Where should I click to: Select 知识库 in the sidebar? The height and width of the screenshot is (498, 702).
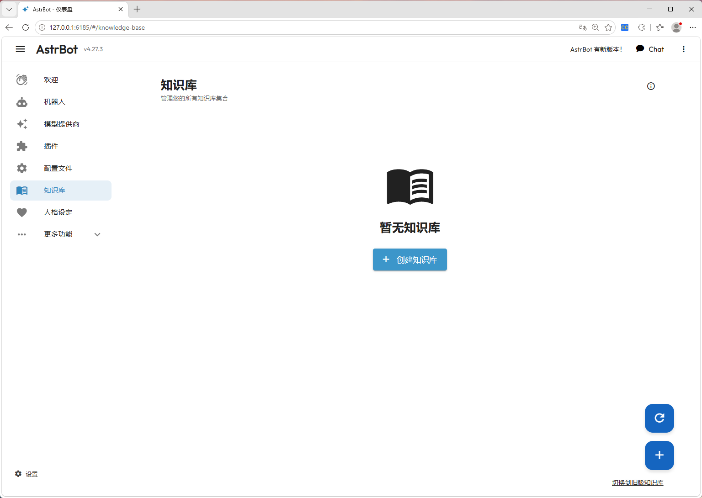tap(61, 191)
